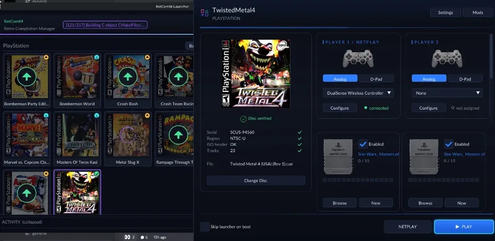Screen dimensions: 495x241
Task: Click the update arrow on Crash Bash
Action: (127, 77)
